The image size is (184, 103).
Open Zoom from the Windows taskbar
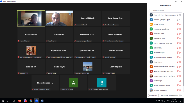click(37, 101)
